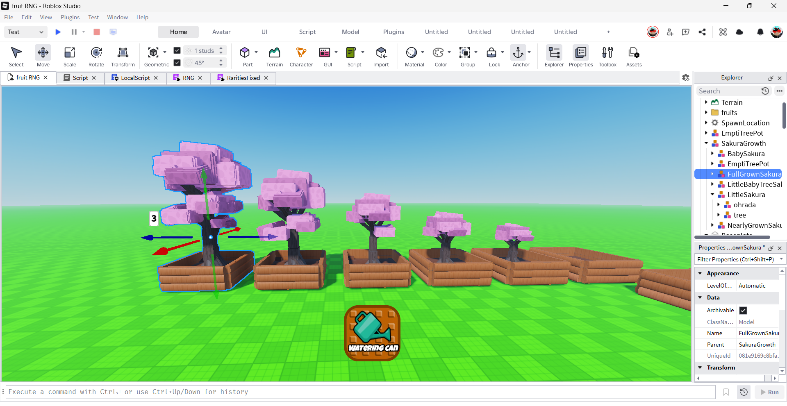Toggle the rotation 45° snap checkbox
The height and width of the screenshot is (406, 787).
(177, 63)
